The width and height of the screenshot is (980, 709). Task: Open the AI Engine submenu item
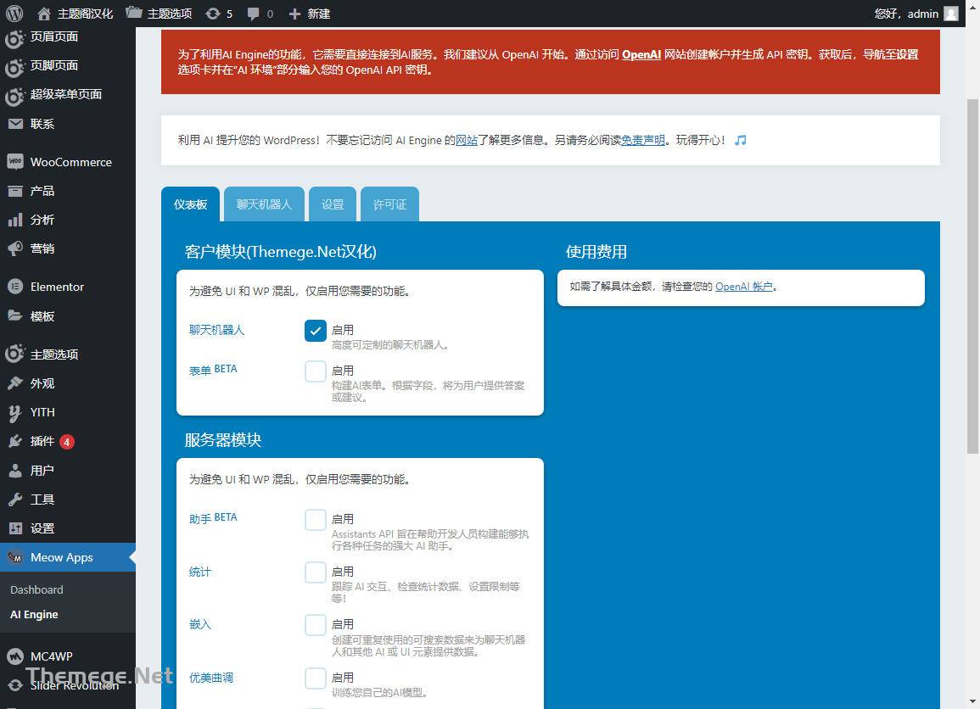[x=34, y=615]
